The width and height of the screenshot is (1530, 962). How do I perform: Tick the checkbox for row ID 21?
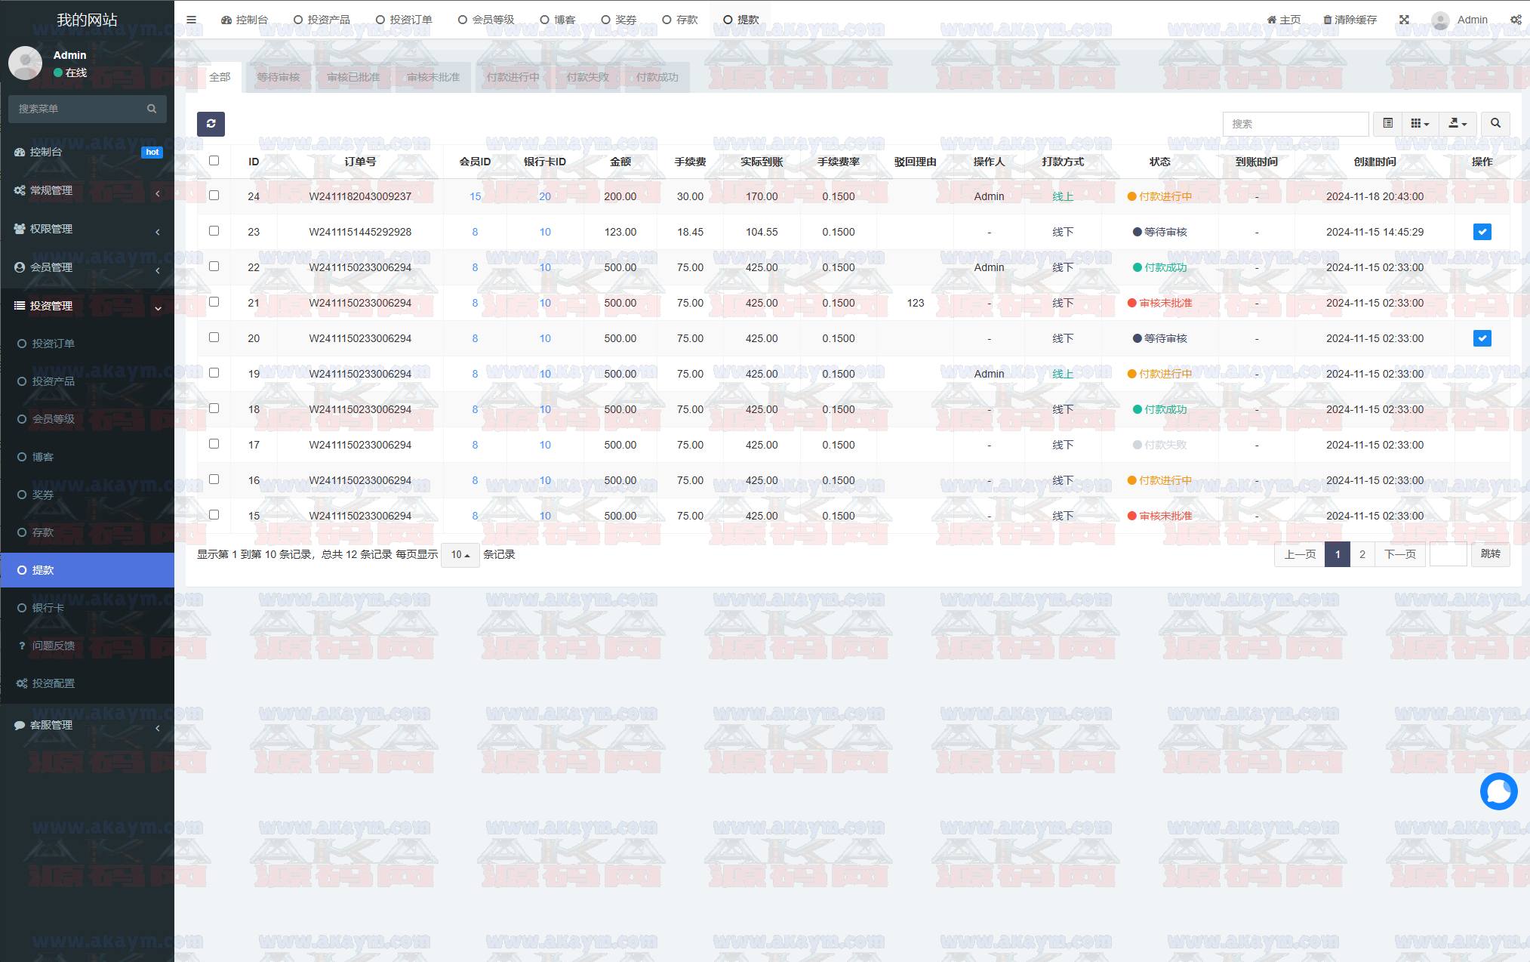(214, 302)
